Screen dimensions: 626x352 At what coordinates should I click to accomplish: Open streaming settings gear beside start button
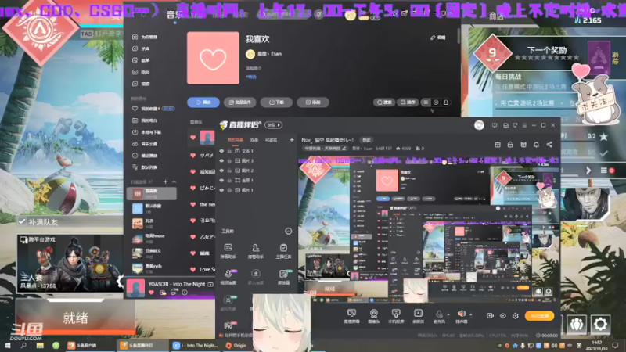tap(516, 316)
